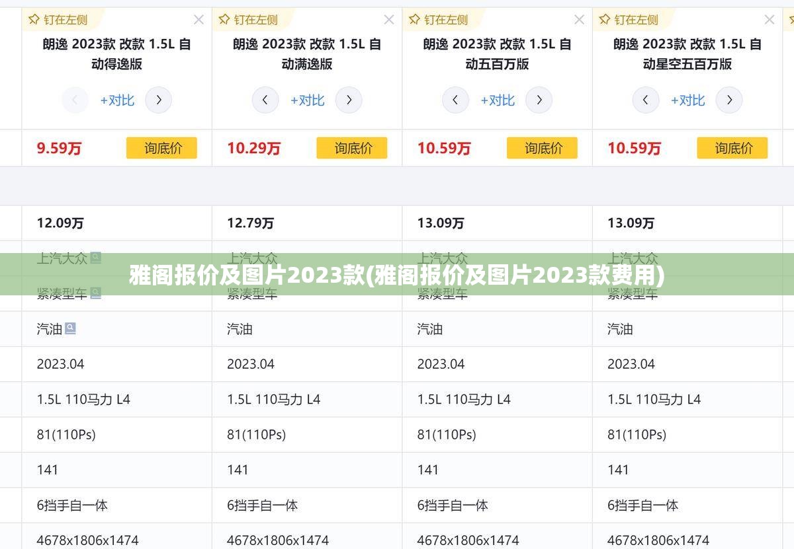Add 自动星空五百万版 to comparison via +对比

[x=687, y=100]
